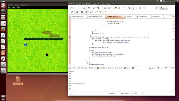Open the Properties view tab
179x101 pixels.
pos(83,68)
